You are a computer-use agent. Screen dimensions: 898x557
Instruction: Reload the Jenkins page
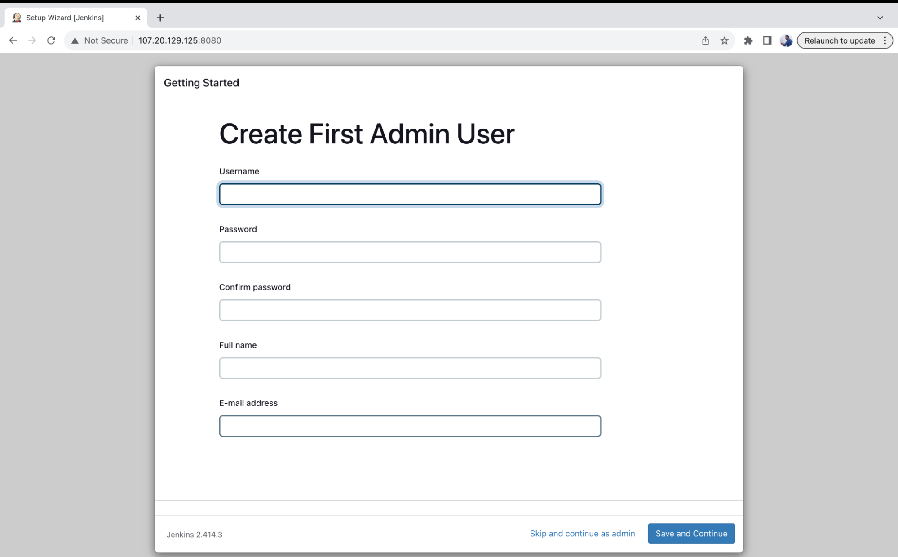coord(51,40)
